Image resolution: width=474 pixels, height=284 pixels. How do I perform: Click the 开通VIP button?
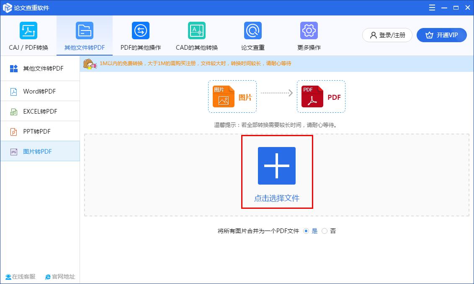point(441,35)
